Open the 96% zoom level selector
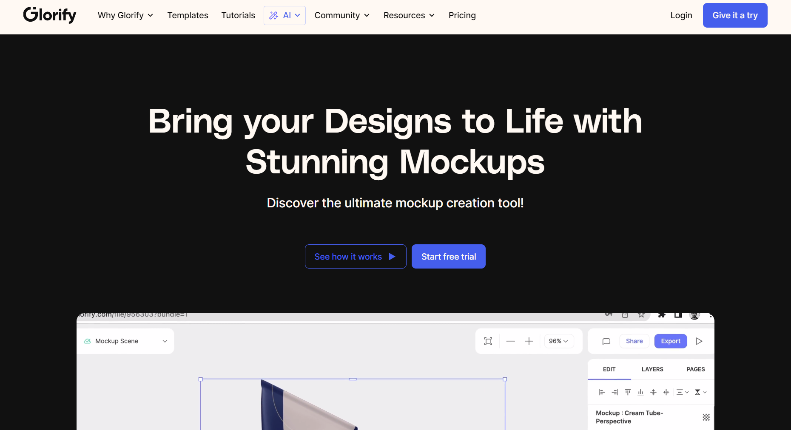The height and width of the screenshot is (430, 791). coord(558,341)
